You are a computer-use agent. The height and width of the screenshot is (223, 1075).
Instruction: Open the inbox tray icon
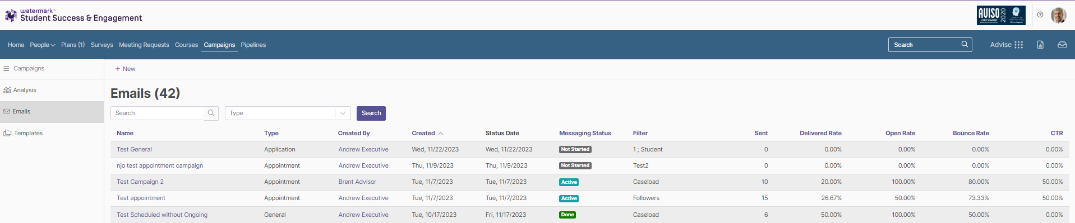point(1062,45)
